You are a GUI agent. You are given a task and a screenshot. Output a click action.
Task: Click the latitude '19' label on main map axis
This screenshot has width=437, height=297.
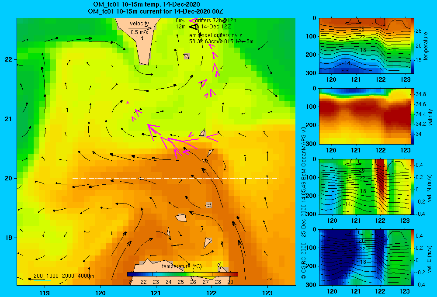tap(9, 238)
